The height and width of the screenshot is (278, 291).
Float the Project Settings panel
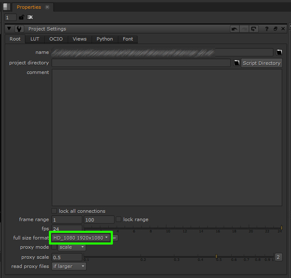pyautogui.click(x=275, y=29)
